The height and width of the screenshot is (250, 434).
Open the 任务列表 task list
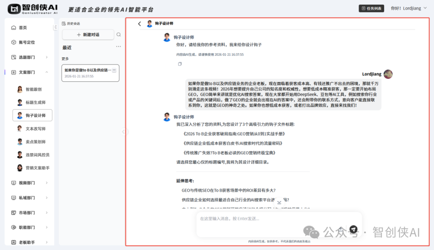tap(371, 8)
